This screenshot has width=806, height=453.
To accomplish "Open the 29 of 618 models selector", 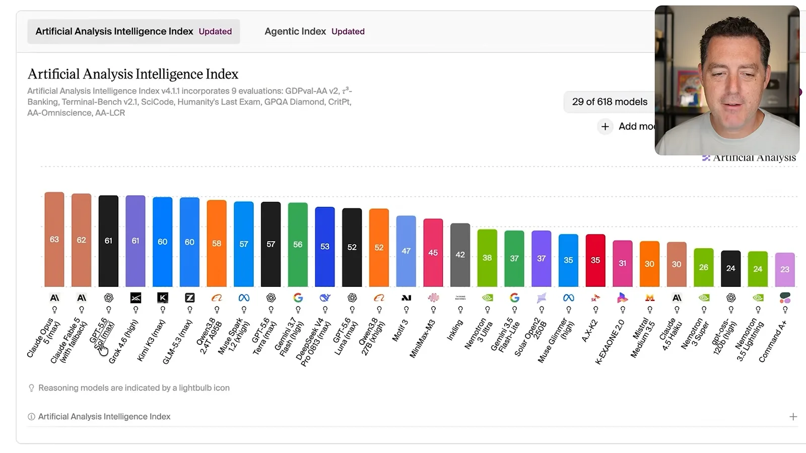I will click(609, 102).
